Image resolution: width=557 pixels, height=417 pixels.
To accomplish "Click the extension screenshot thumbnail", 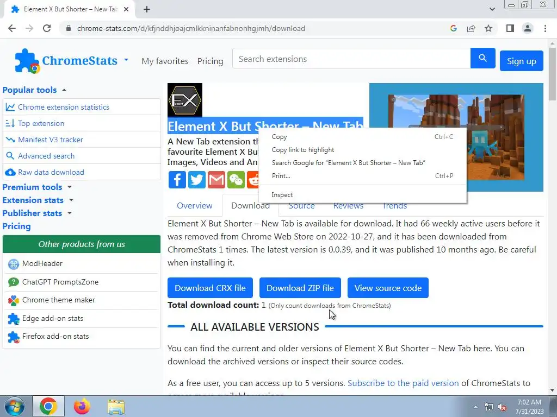I will 456,137.
